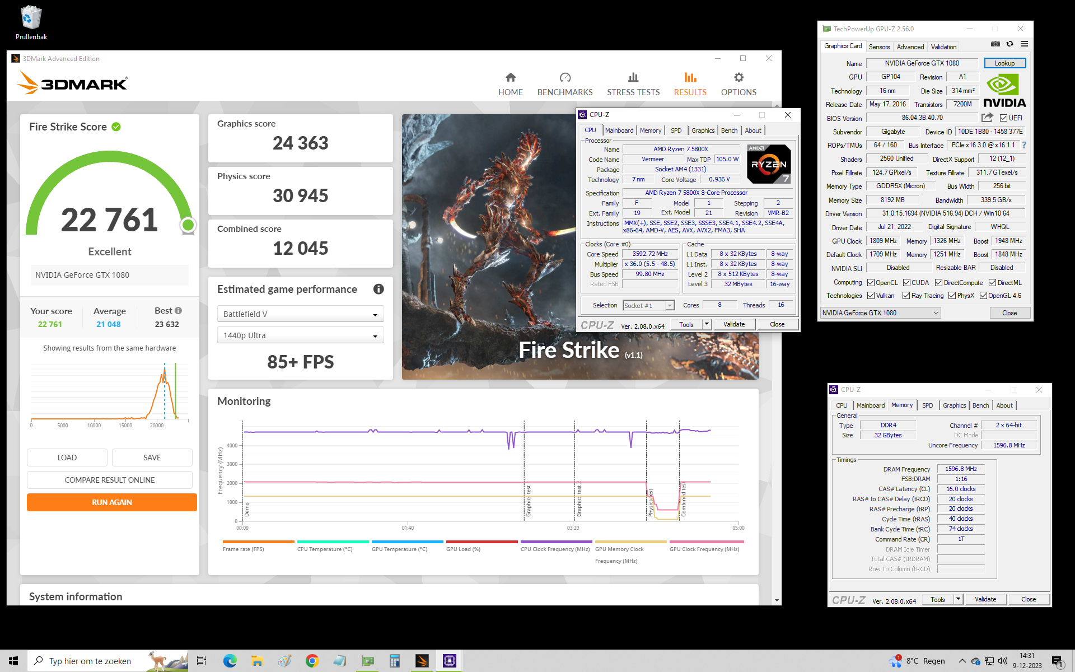Switch to RESULTS tab in 3DMark
Viewport: 1075px width, 672px height.
690,84
